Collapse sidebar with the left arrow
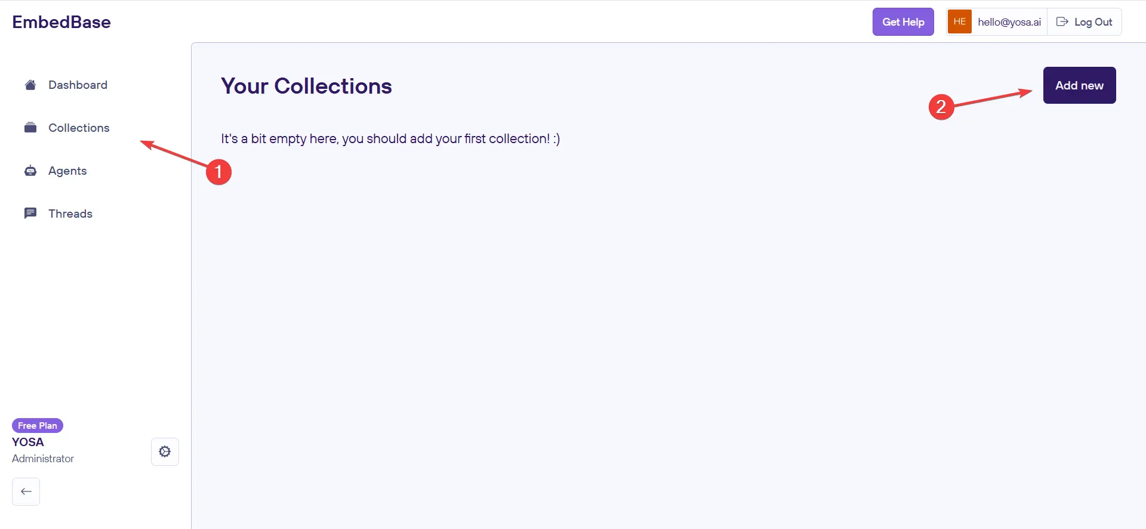1146x529 pixels. pos(26,491)
